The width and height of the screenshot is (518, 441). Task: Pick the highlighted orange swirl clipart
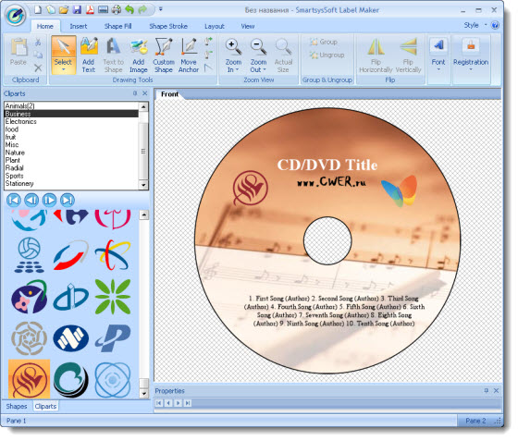pos(29,379)
